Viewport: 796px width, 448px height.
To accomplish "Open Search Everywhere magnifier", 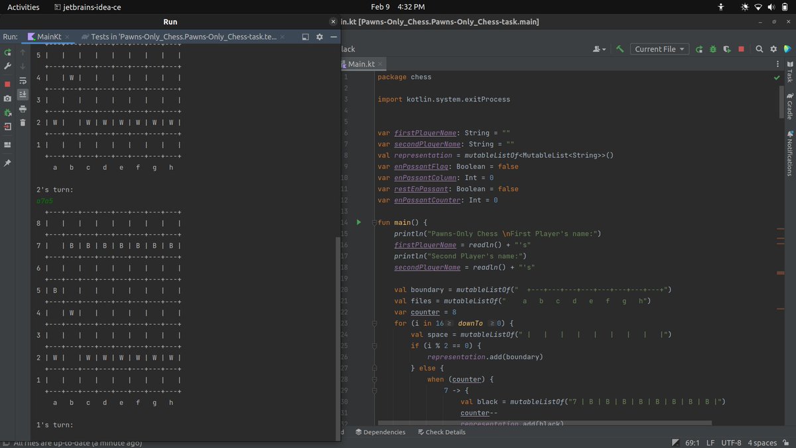I will coord(760,49).
